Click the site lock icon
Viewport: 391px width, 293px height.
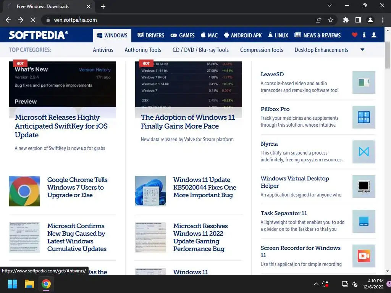point(48,20)
